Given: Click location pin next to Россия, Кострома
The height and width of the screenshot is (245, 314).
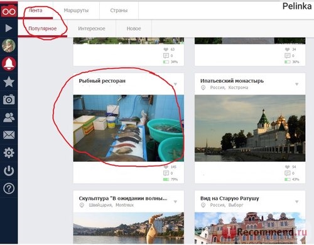Looking at the screenshot, I should pyautogui.click(x=203, y=88).
